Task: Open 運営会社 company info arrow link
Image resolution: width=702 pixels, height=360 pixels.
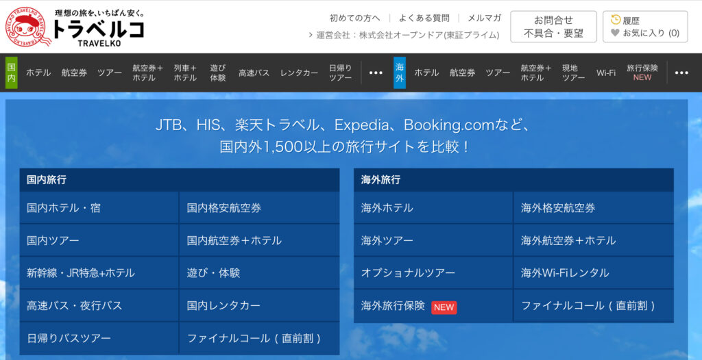Action: tap(312, 35)
